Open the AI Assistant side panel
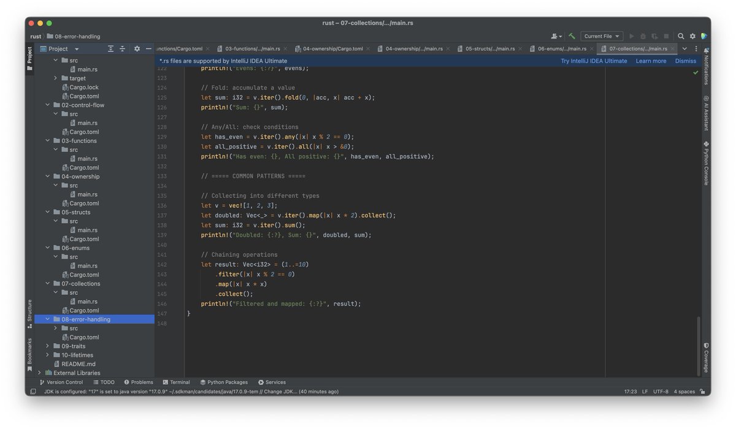 click(x=705, y=113)
